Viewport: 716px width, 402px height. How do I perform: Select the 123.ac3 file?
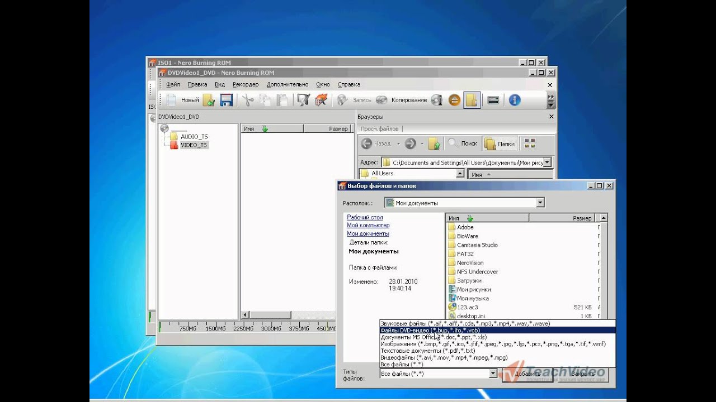point(468,308)
